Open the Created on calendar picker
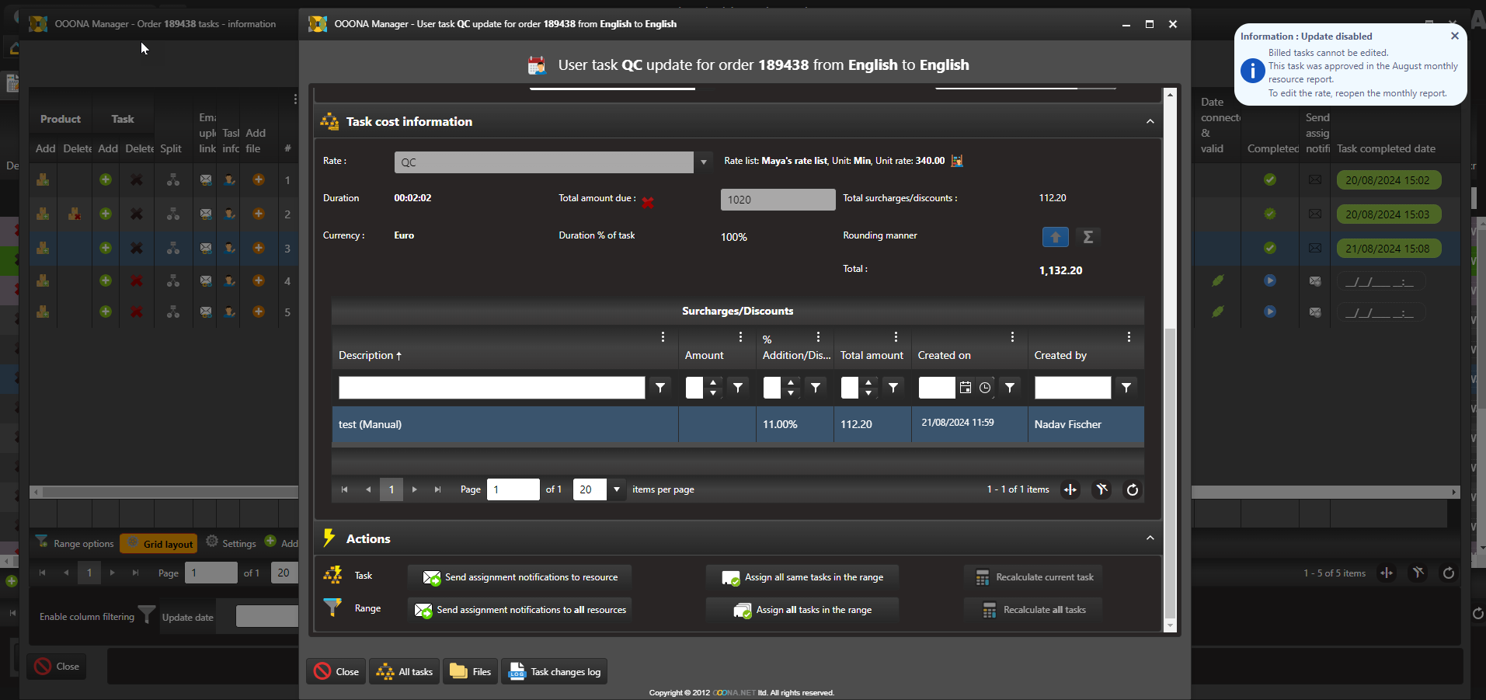 965,388
